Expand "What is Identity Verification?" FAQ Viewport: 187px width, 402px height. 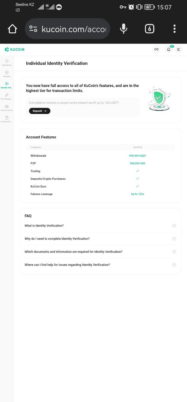[x=100, y=225]
